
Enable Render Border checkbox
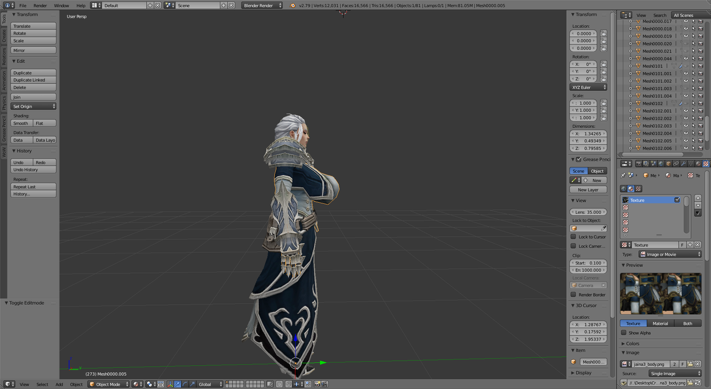click(x=573, y=295)
